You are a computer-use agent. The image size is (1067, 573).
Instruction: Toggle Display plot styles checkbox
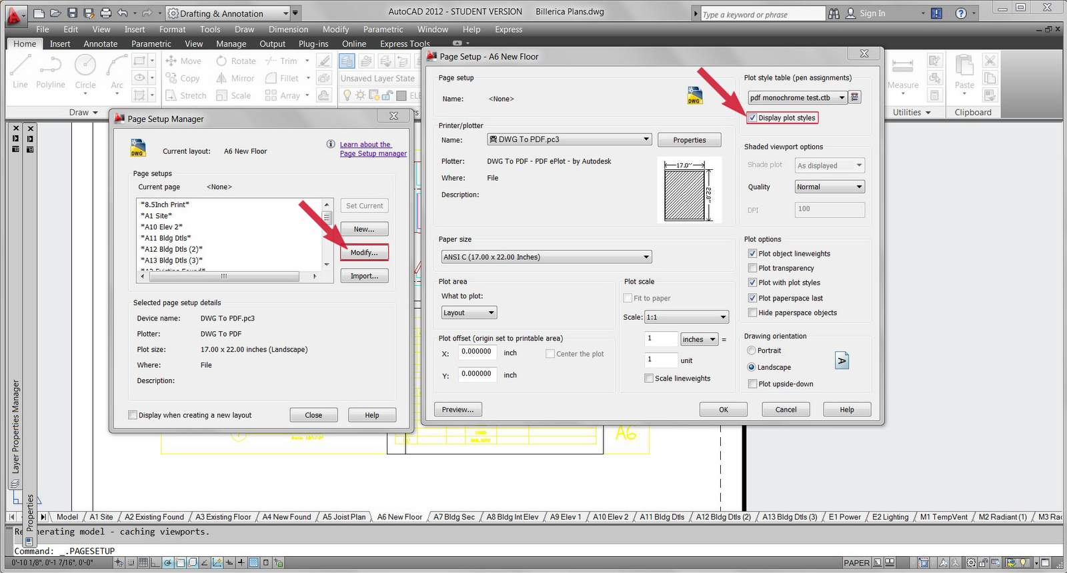pyautogui.click(x=752, y=118)
